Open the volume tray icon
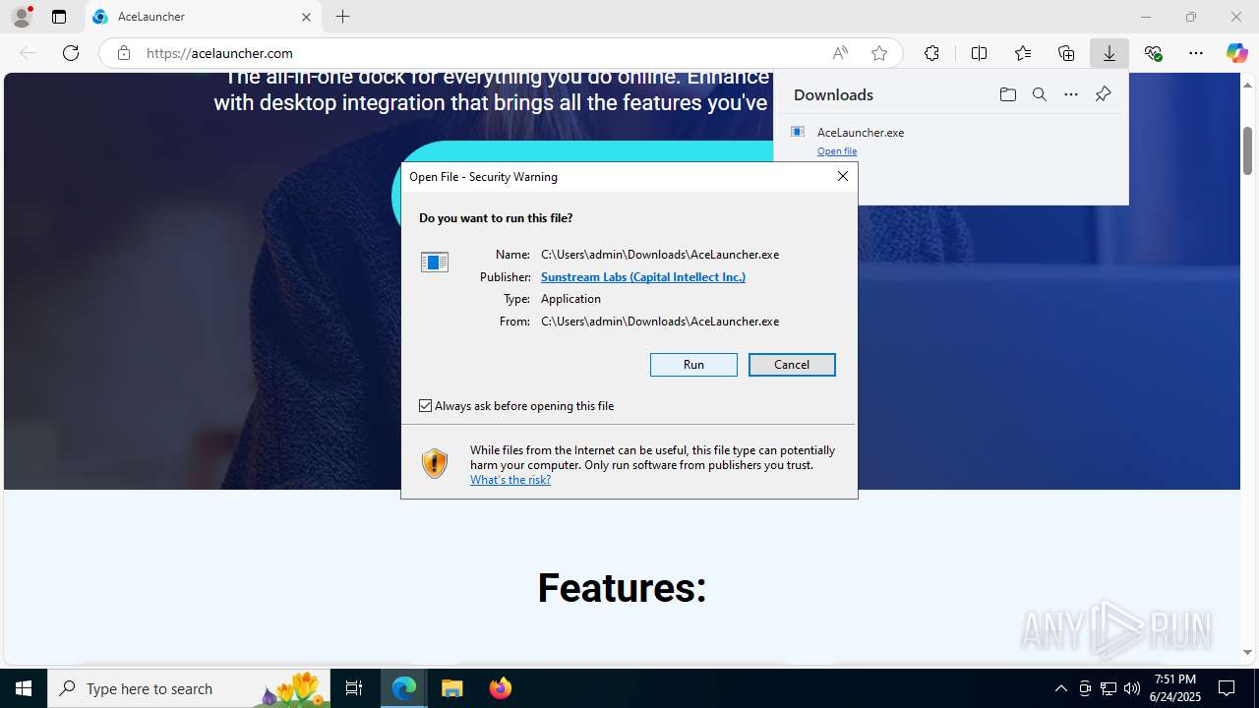Viewport: 1259px width, 708px height. point(1132,688)
